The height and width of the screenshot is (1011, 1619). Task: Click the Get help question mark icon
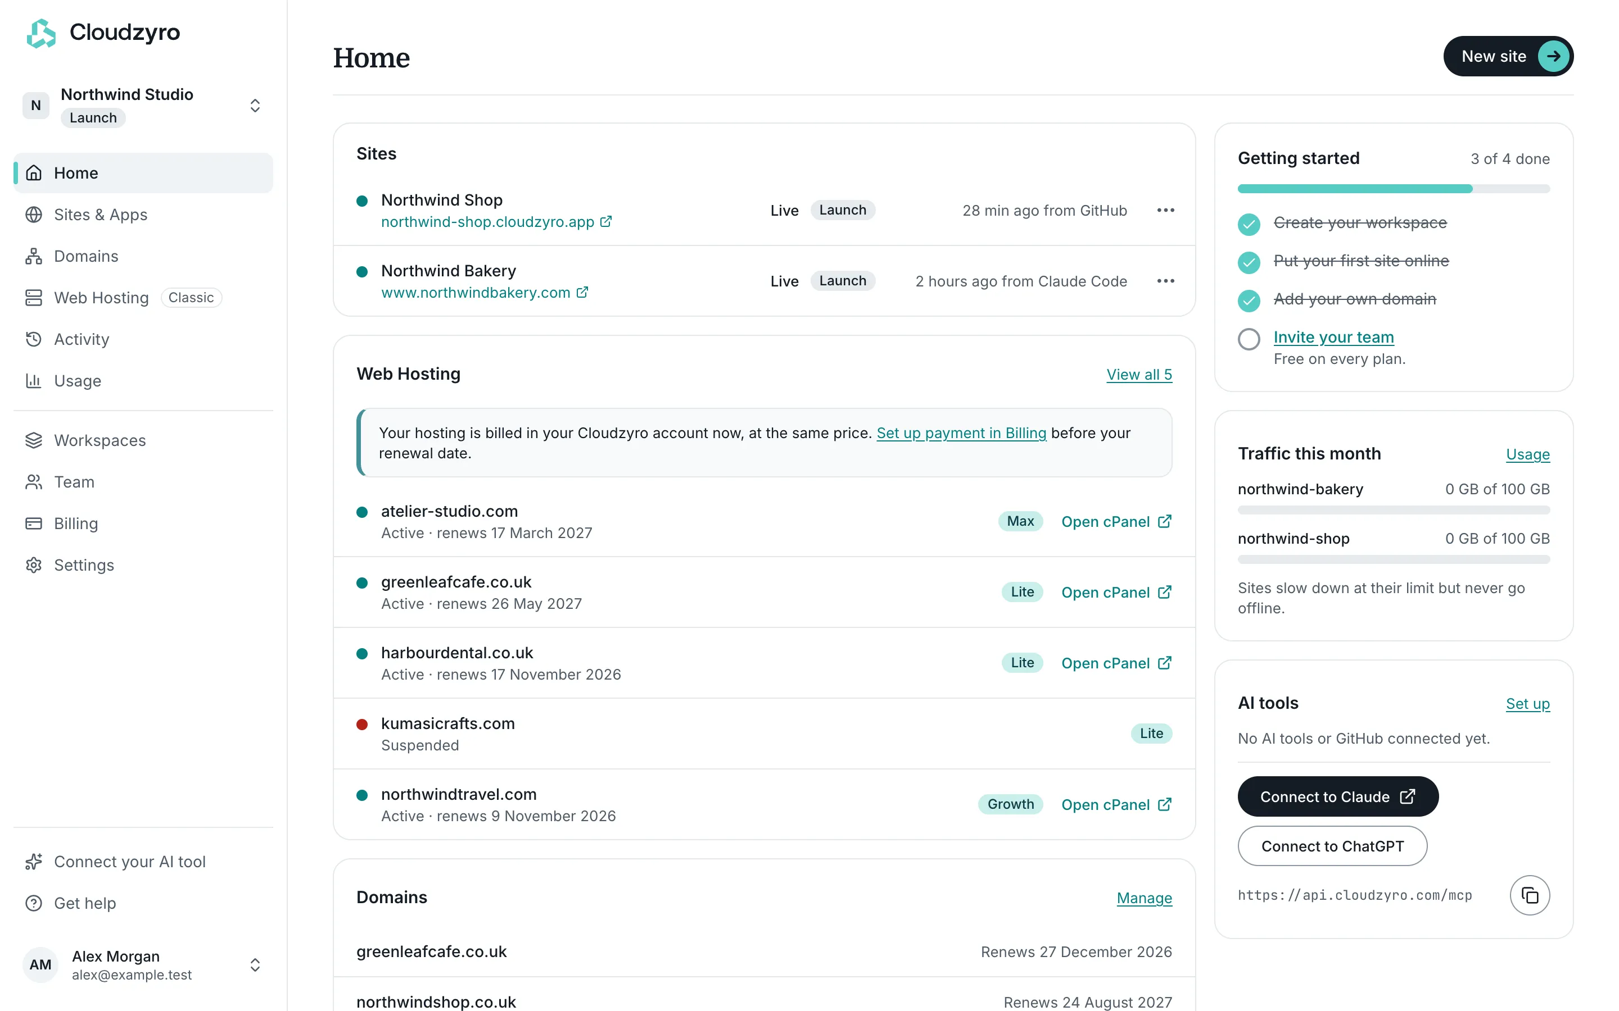click(x=34, y=903)
